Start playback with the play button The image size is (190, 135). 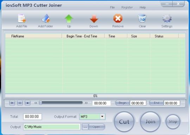click(12, 103)
